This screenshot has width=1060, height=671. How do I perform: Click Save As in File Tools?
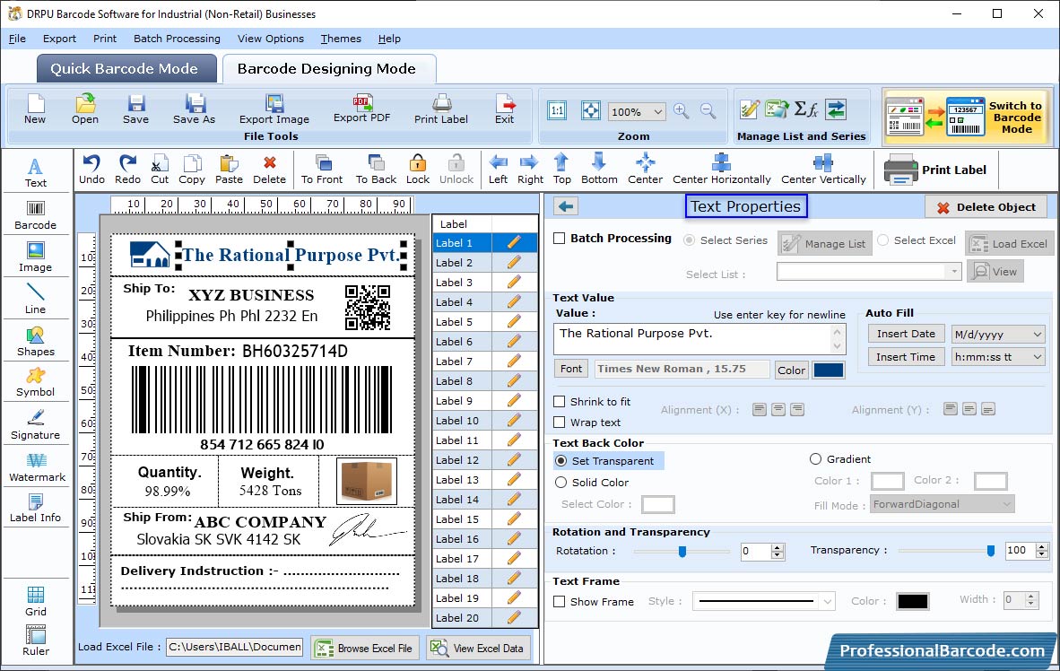tap(194, 109)
